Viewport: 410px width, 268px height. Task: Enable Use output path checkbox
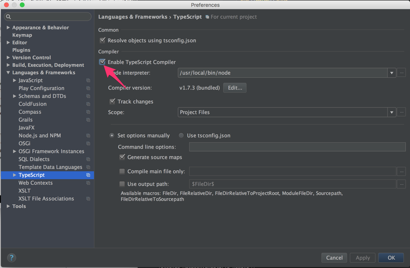pos(122,184)
